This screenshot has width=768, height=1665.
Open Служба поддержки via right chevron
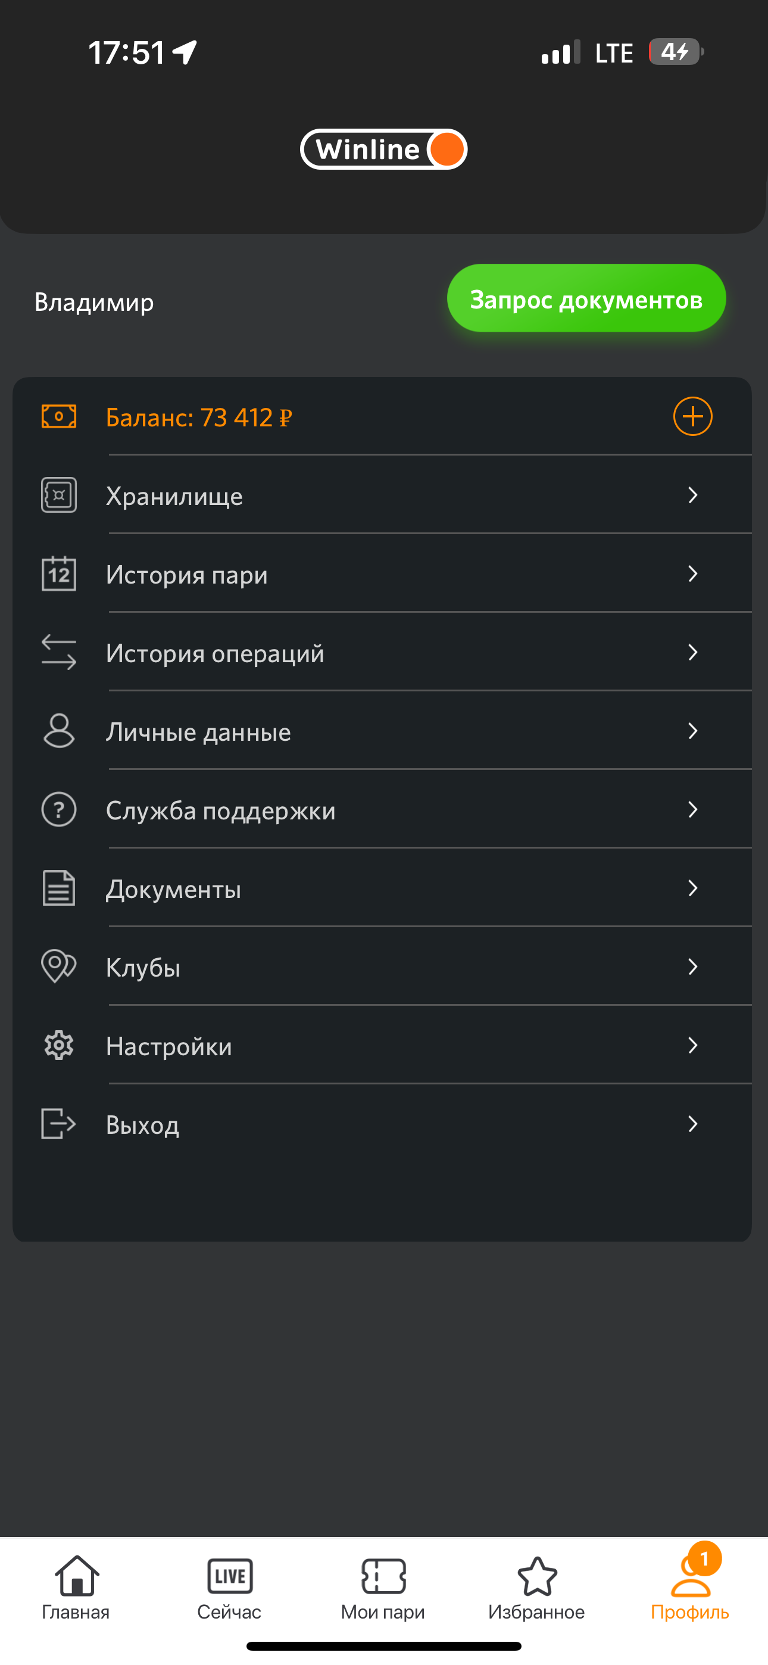692,810
